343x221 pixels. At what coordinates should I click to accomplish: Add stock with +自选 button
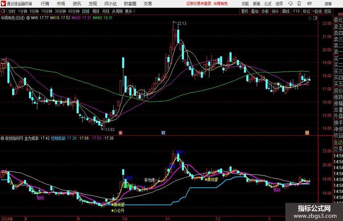pos(317,11)
